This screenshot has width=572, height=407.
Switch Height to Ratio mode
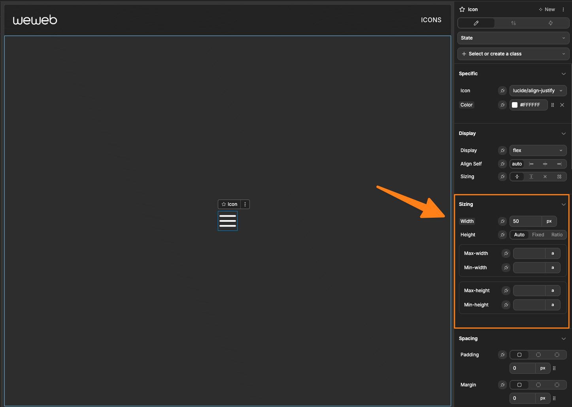point(557,234)
